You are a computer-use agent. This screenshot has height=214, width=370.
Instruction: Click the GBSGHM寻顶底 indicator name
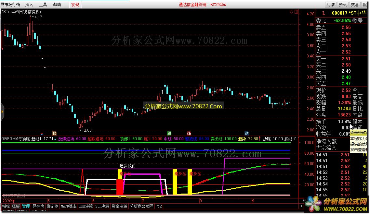16,139
